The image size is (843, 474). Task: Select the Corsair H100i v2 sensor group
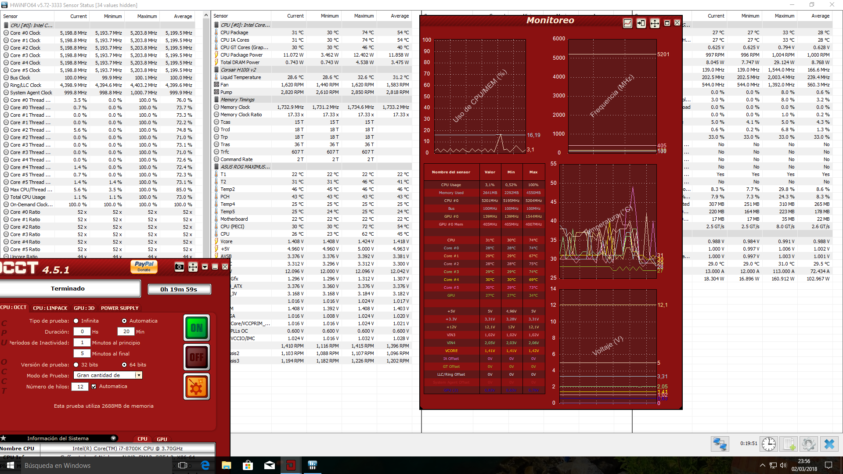(x=238, y=70)
